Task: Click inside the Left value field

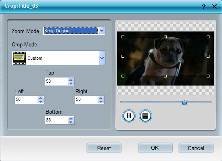Action: tap(26, 100)
